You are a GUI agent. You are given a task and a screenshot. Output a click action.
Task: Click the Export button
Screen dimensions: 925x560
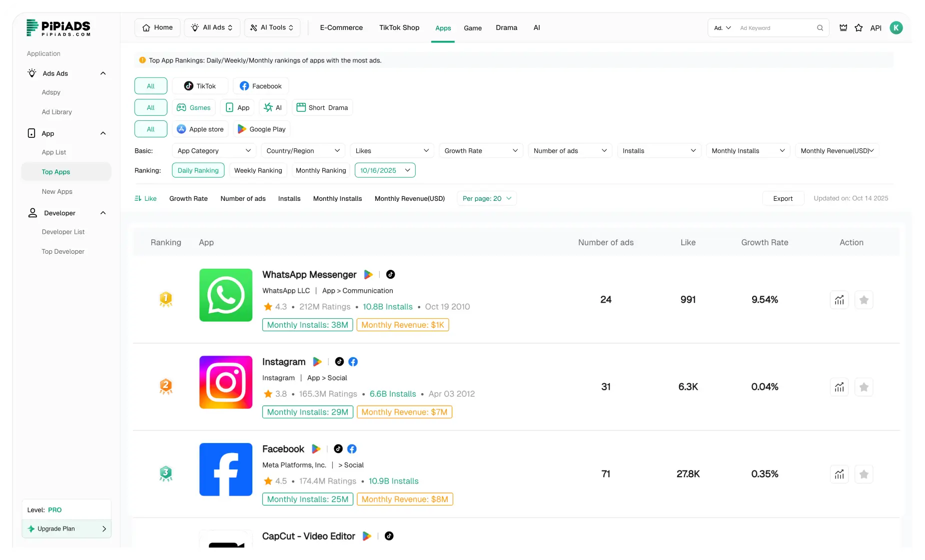click(x=783, y=198)
